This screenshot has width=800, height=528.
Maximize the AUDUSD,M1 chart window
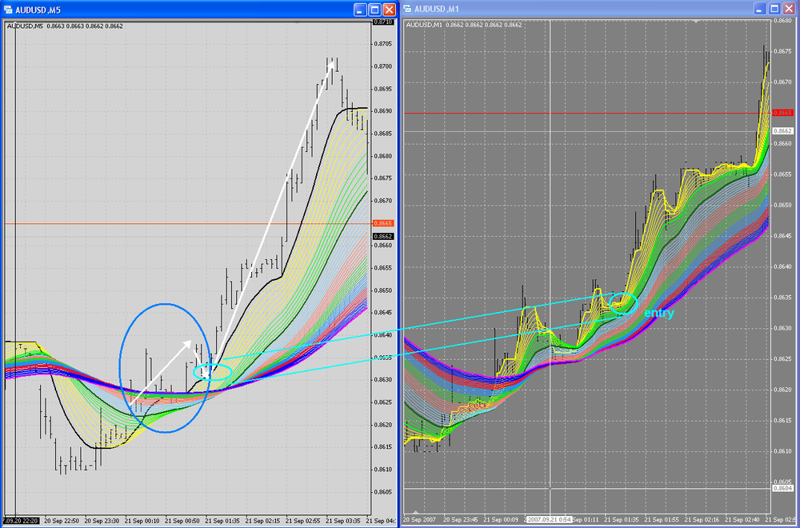pyautogui.click(x=774, y=8)
